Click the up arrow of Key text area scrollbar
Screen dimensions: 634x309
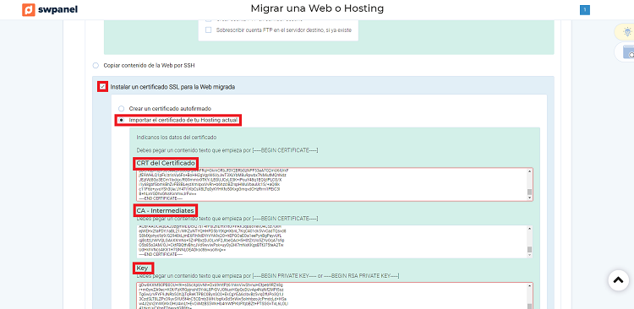(x=530, y=286)
